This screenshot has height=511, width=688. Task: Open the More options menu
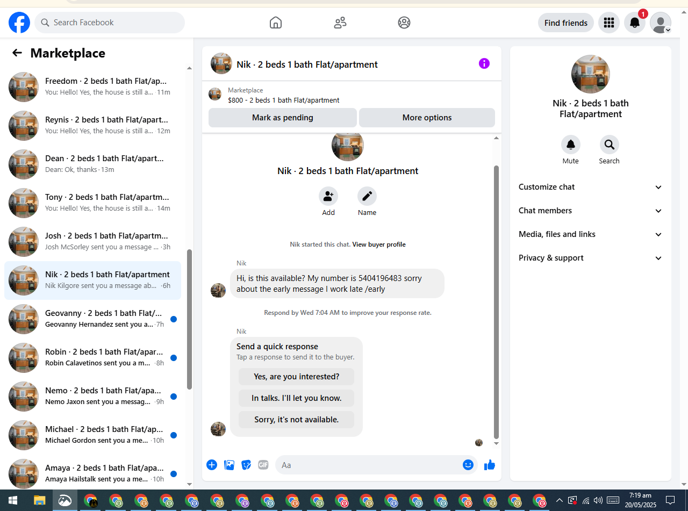pos(427,118)
